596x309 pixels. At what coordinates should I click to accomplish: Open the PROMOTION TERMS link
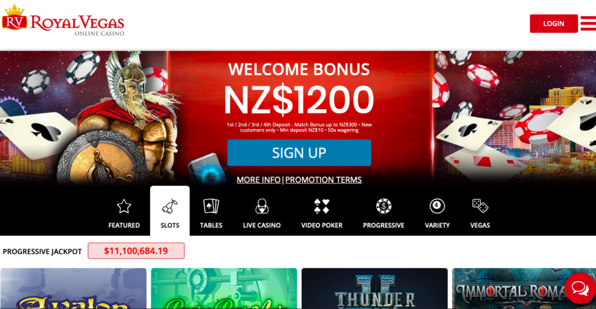(x=324, y=180)
